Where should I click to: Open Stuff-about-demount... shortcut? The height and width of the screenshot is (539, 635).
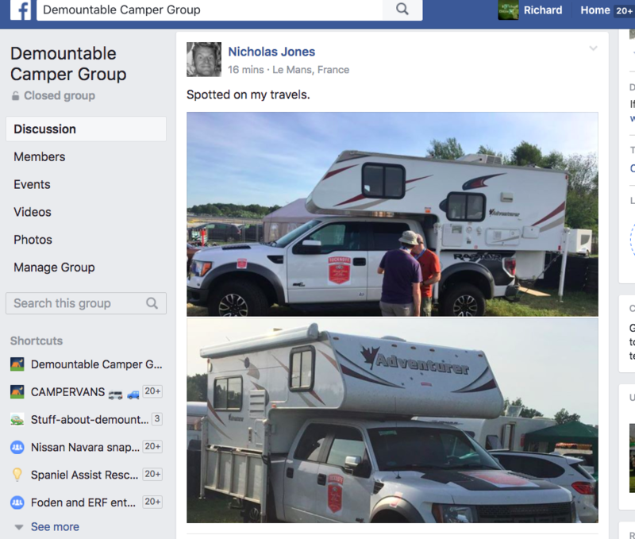87,420
